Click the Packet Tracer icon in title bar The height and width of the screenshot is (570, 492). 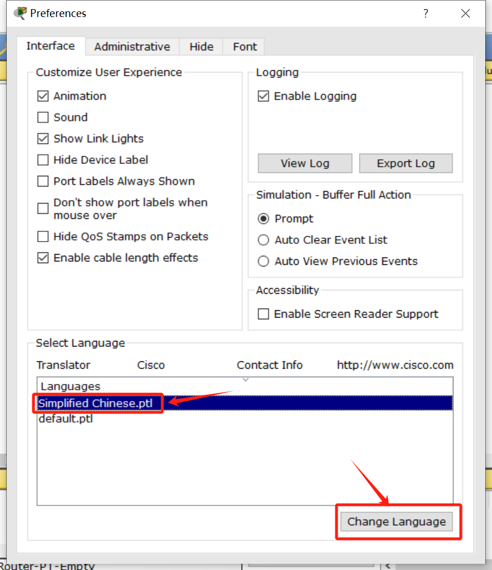pyautogui.click(x=20, y=13)
